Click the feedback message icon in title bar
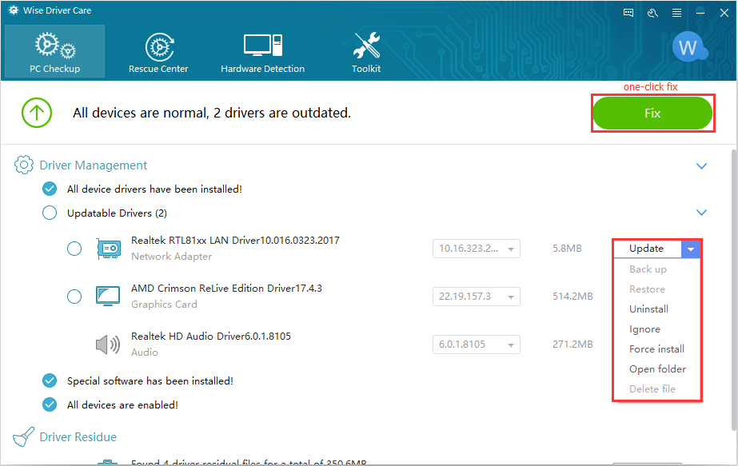738x466 pixels. [x=628, y=13]
